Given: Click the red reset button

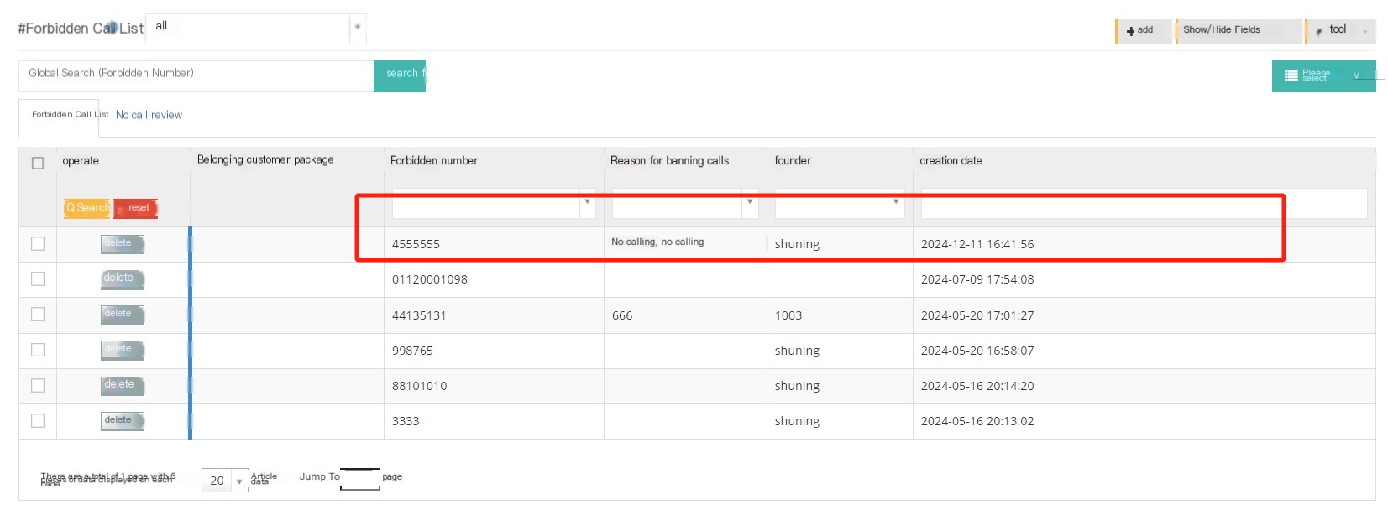Looking at the screenshot, I should coord(136,208).
